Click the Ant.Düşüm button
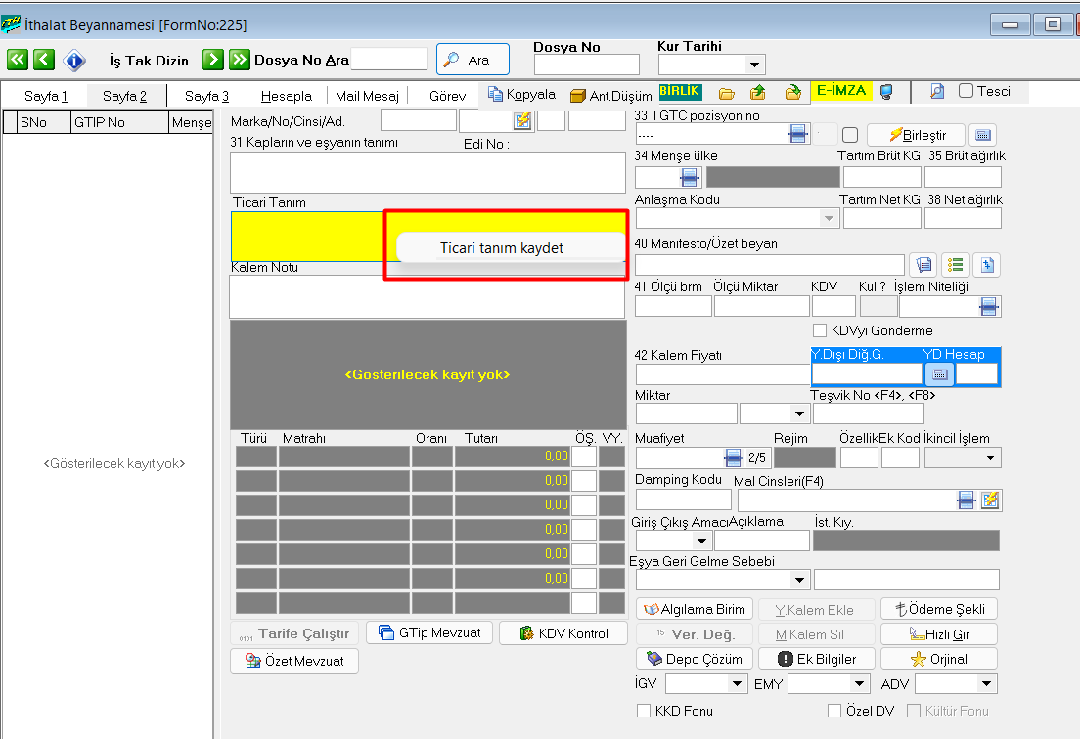 (x=611, y=96)
